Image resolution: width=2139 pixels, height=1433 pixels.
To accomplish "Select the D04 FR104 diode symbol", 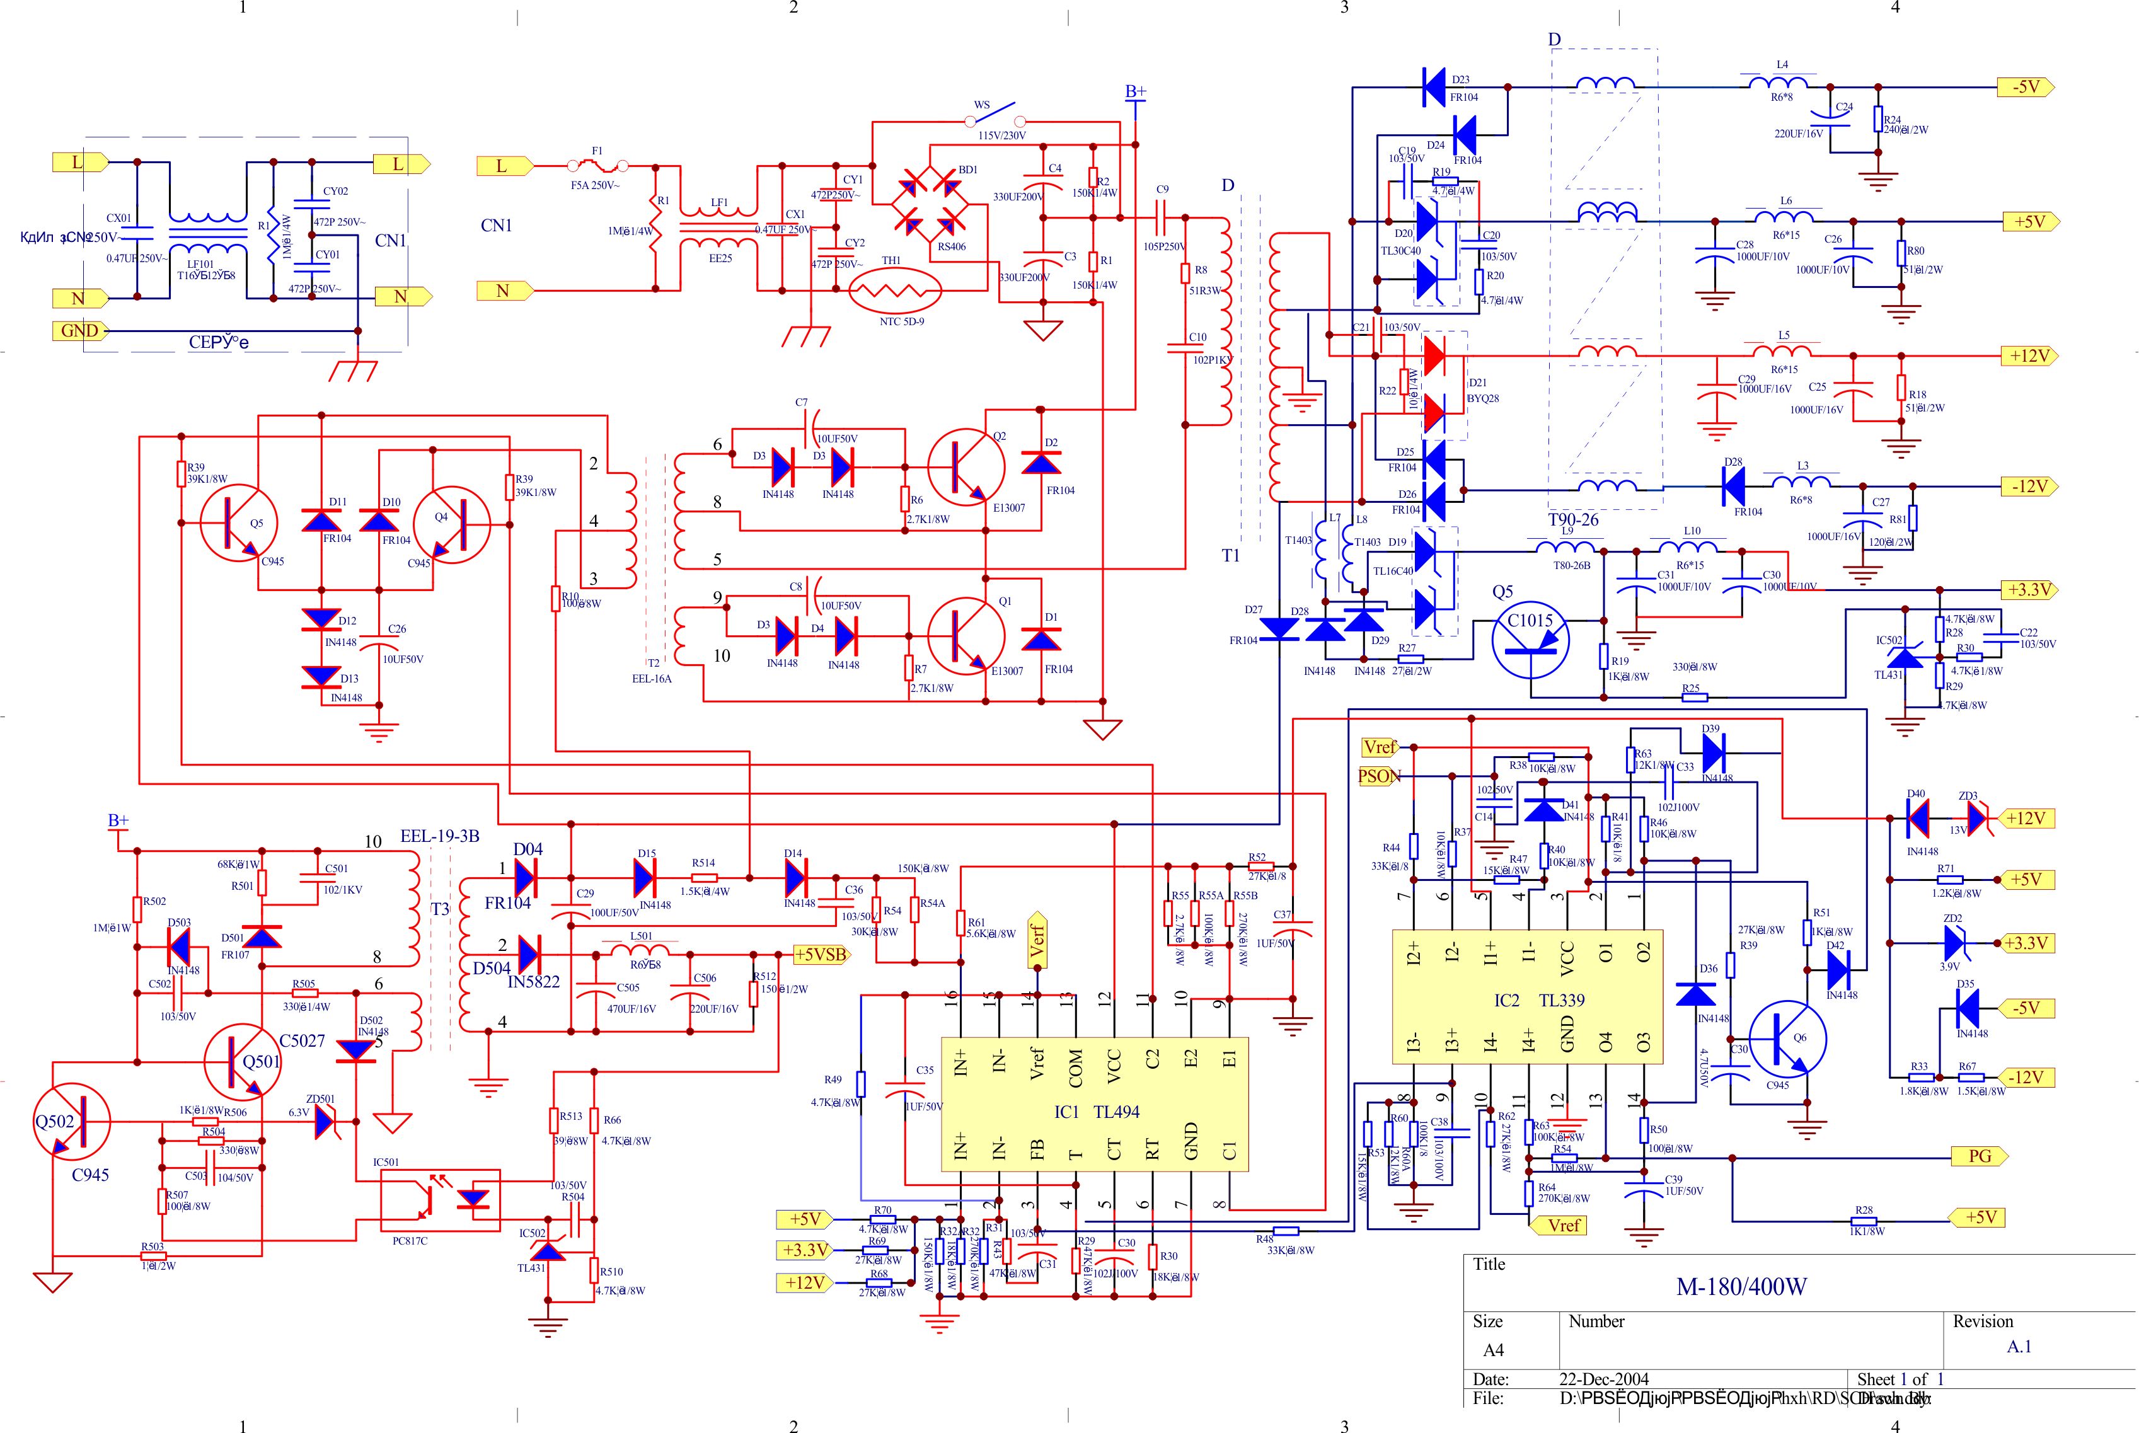I will point(526,878).
